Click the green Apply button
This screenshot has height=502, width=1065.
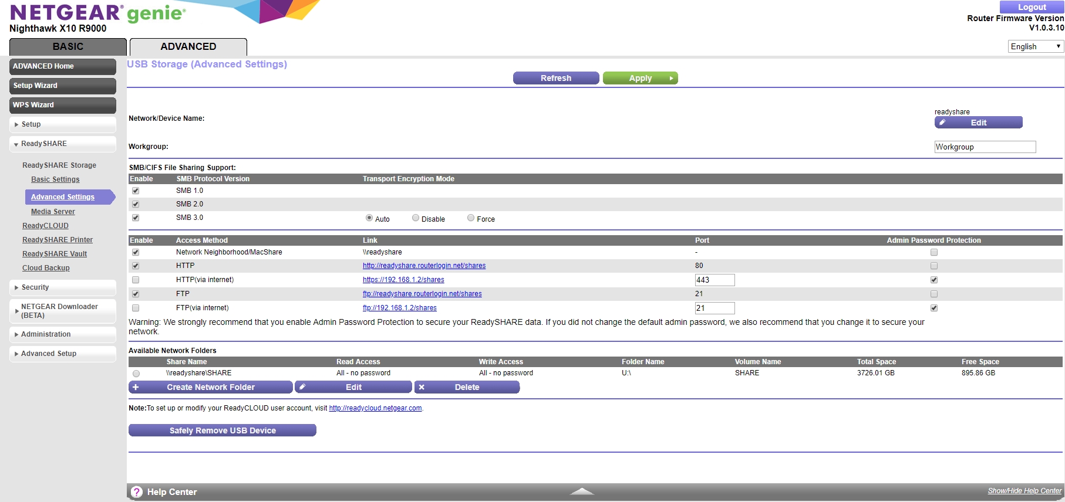(641, 78)
